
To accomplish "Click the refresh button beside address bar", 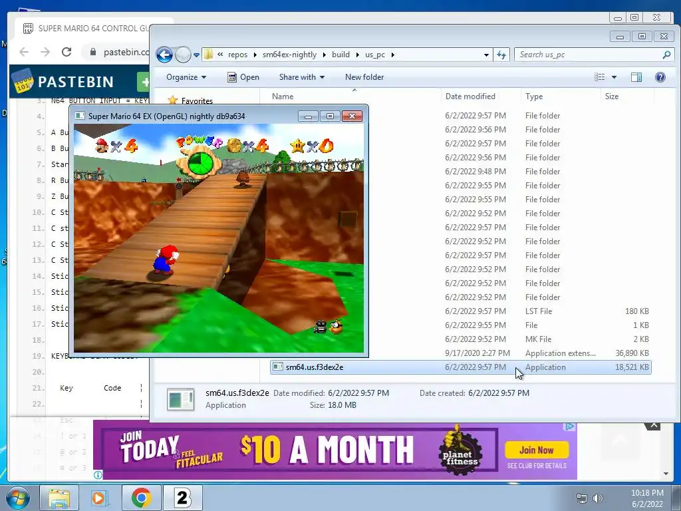I will point(501,55).
